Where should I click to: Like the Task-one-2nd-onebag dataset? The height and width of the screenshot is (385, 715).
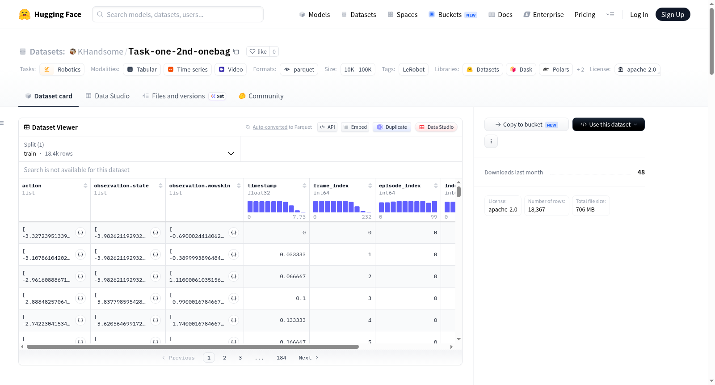(258, 52)
